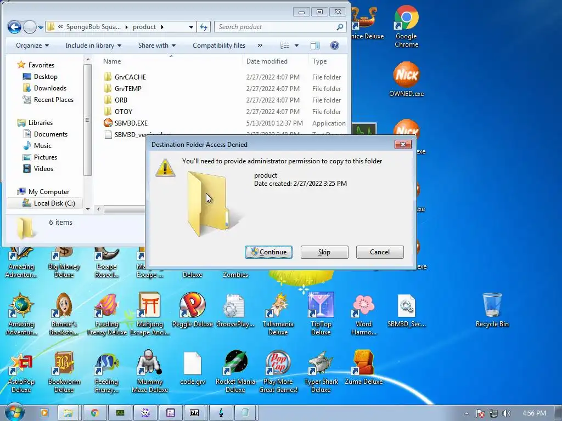
Task: Select Mahjong Escape Anci... shortcut
Action: coord(150,314)
